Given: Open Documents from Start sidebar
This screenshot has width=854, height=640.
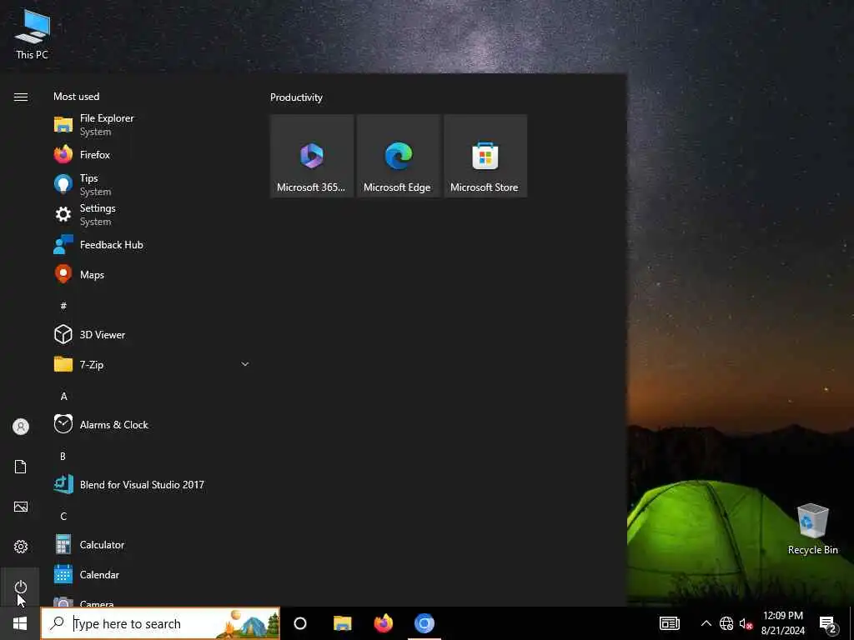Looking at the screenshot, I should click(x=21, y=467).
